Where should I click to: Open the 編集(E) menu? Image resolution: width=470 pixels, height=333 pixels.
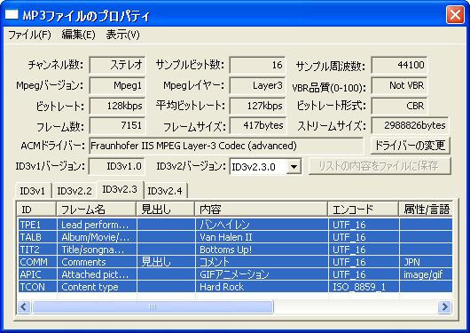[78, 35]
